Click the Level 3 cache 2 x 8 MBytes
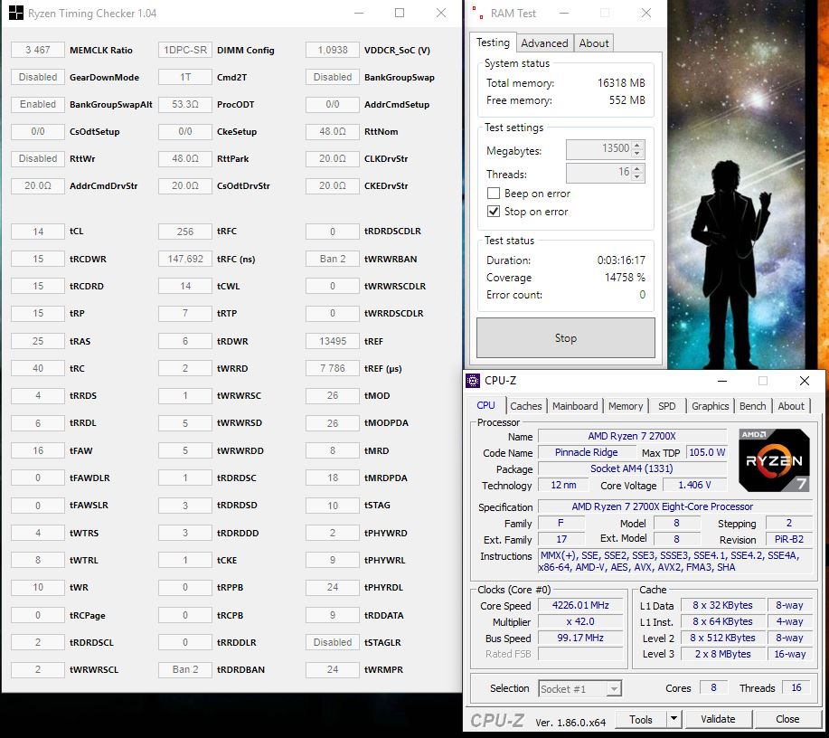 coord(722,654)
